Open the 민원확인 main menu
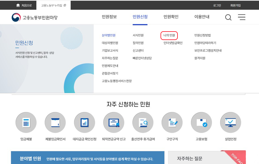Screen dimensions: 259x164 coord(171,17)
